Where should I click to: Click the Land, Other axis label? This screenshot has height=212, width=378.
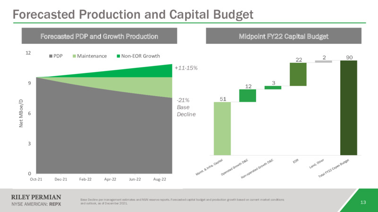point(317,163)
